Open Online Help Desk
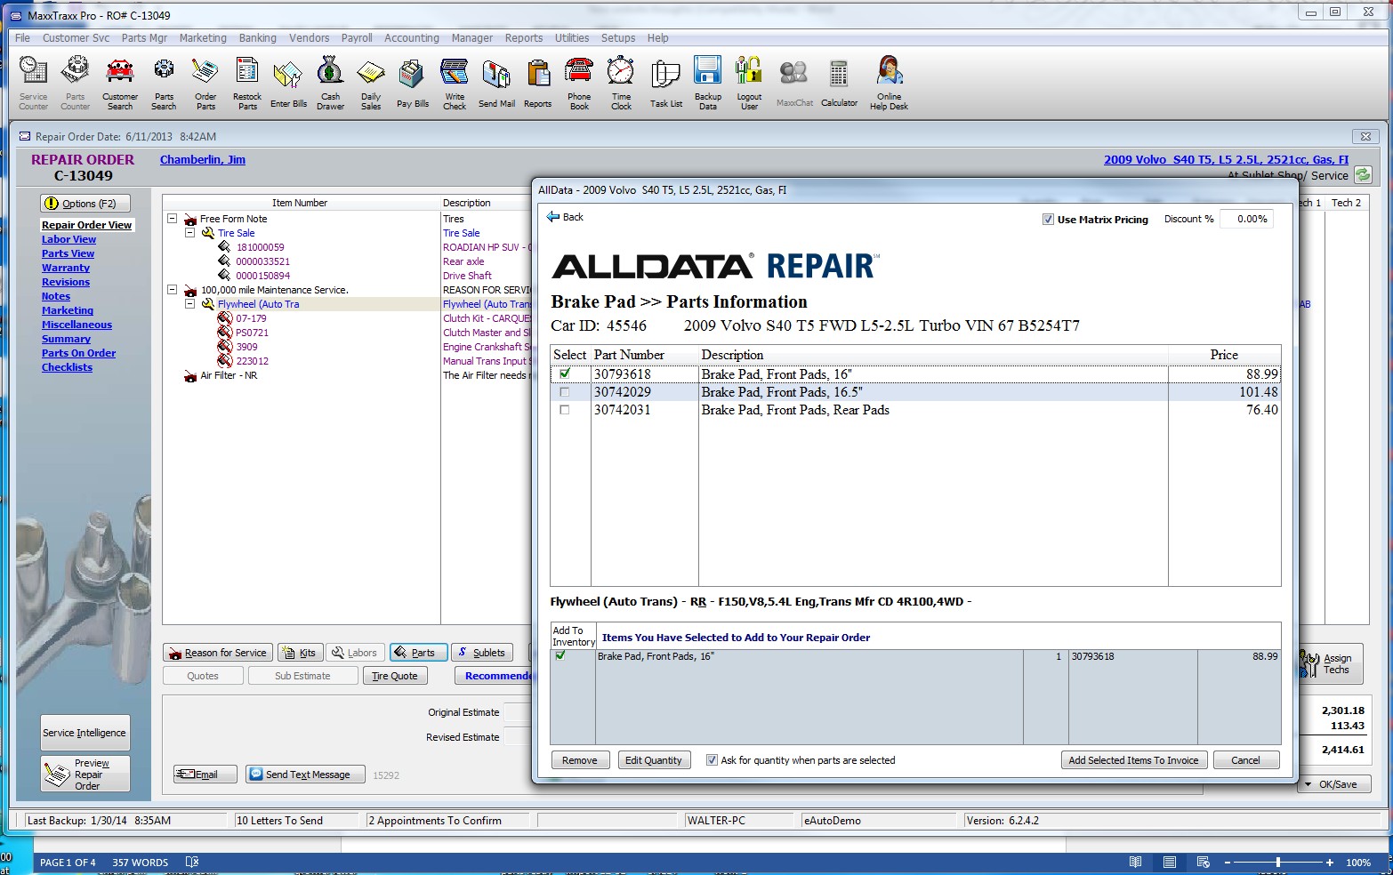Image resolution: width=1393 pixels, height=875 pixels. click(889, 83)
